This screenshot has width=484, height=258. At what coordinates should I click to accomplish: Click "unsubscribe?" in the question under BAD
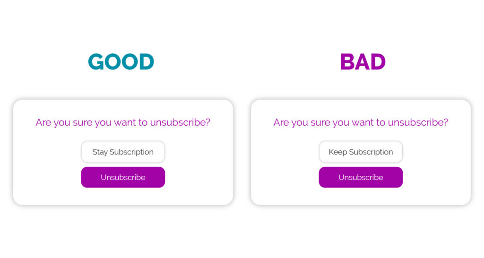tap(418, 123)
